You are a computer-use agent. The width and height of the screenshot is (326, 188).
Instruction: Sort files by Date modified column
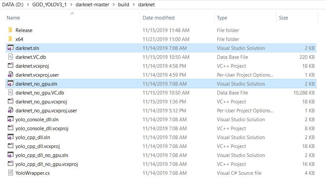(158, 18)
